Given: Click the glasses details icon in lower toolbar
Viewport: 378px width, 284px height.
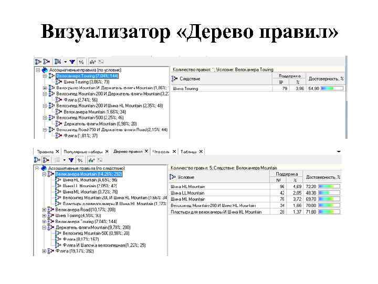Looking at the screenshot, I should tap(91, 160).
